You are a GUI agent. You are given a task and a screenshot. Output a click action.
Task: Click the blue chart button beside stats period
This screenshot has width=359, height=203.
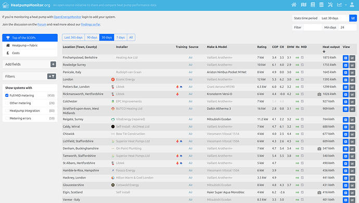click(353, 18)
